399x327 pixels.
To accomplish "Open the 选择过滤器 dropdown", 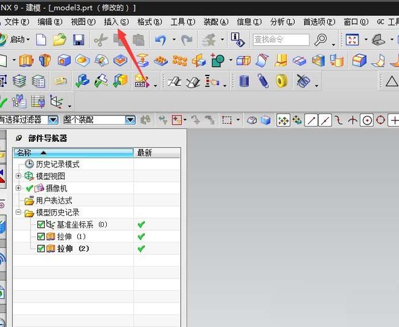I will coord(53,120).
